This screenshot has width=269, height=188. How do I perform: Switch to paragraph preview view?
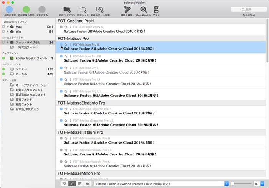(x=80, y=184)
